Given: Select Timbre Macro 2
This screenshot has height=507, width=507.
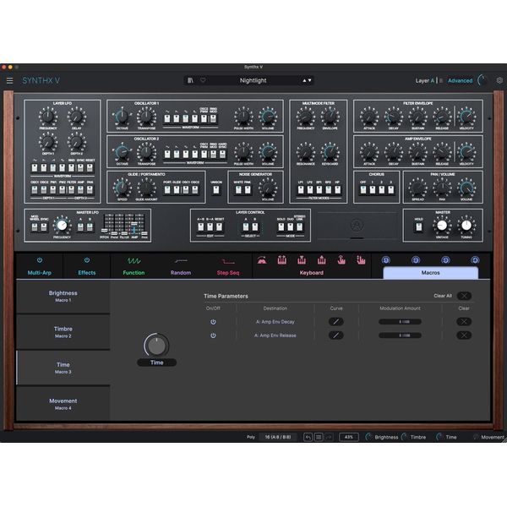Looking at the screenshot, I should tap(63, 332).
